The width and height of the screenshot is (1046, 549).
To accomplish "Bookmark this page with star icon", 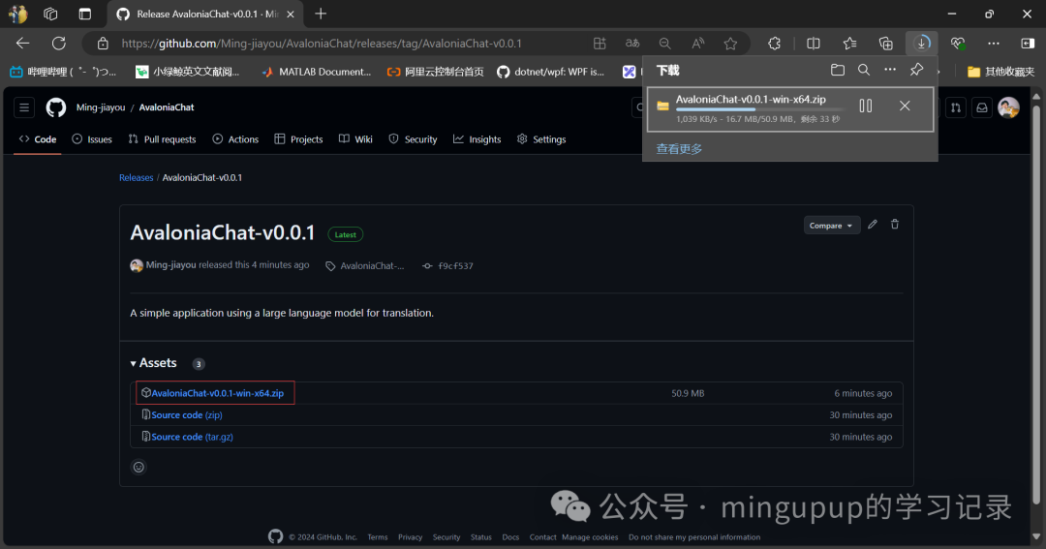I will coord(730,44).
